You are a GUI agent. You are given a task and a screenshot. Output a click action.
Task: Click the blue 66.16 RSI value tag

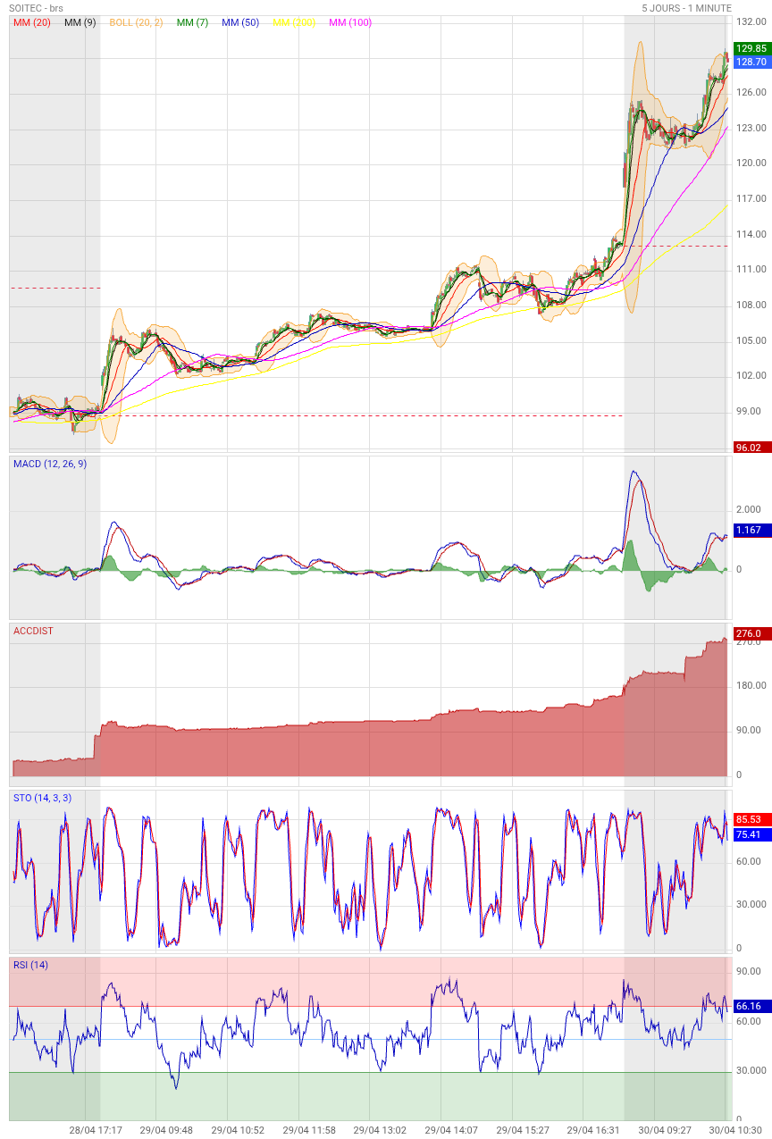coord(751,1006)
